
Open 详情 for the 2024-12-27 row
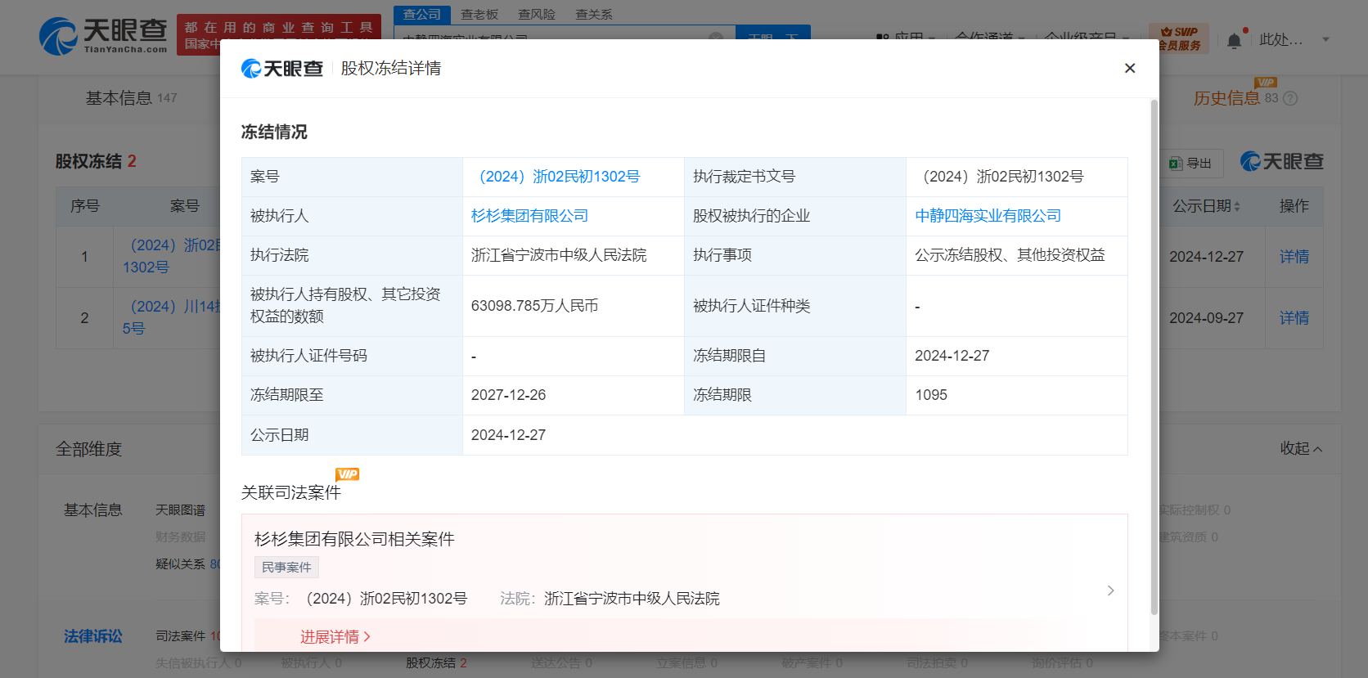pyautogui.click(x=1294, y=257)
